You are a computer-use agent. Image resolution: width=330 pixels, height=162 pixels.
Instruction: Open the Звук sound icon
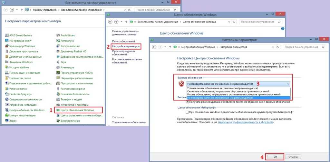click(x=58, y=62)
